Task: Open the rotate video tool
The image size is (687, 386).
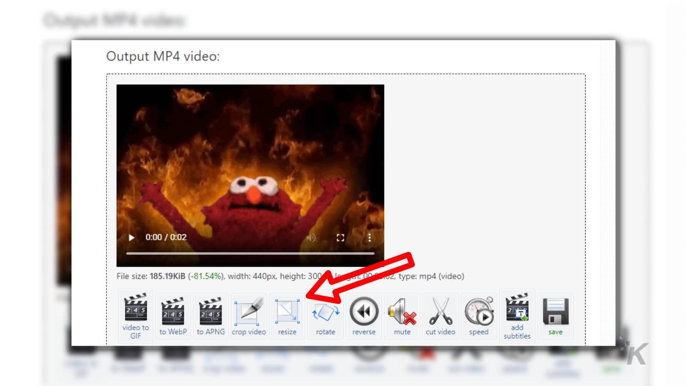Action: (x=325, y=316)
